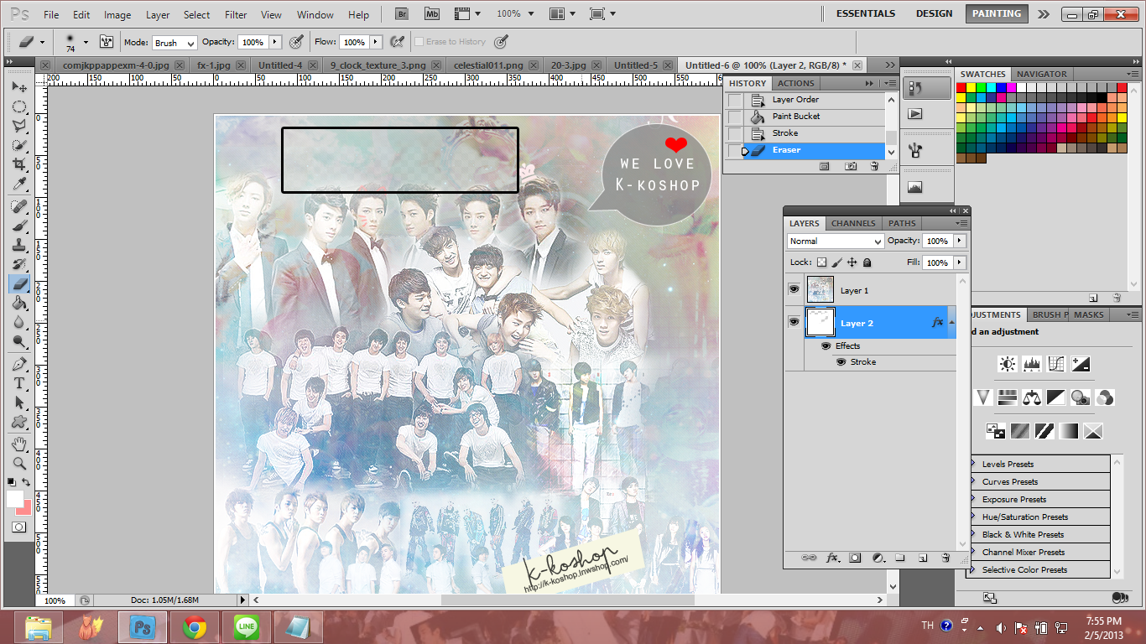1146x644 pixels.
Task: Click the delete layer trash icon
Action: point(945,558)
